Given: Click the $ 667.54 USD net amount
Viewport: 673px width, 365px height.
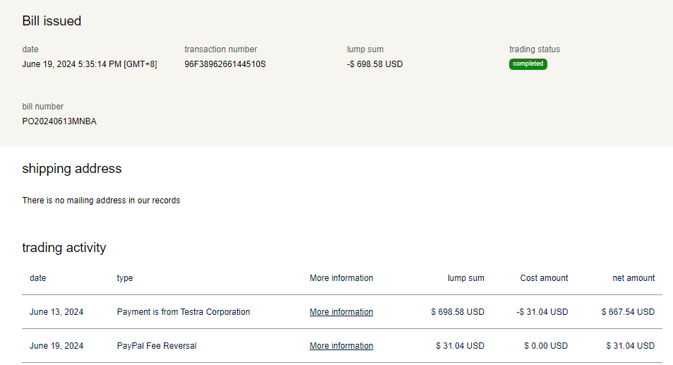Looking at the screenshot, I should pos(628,312).
